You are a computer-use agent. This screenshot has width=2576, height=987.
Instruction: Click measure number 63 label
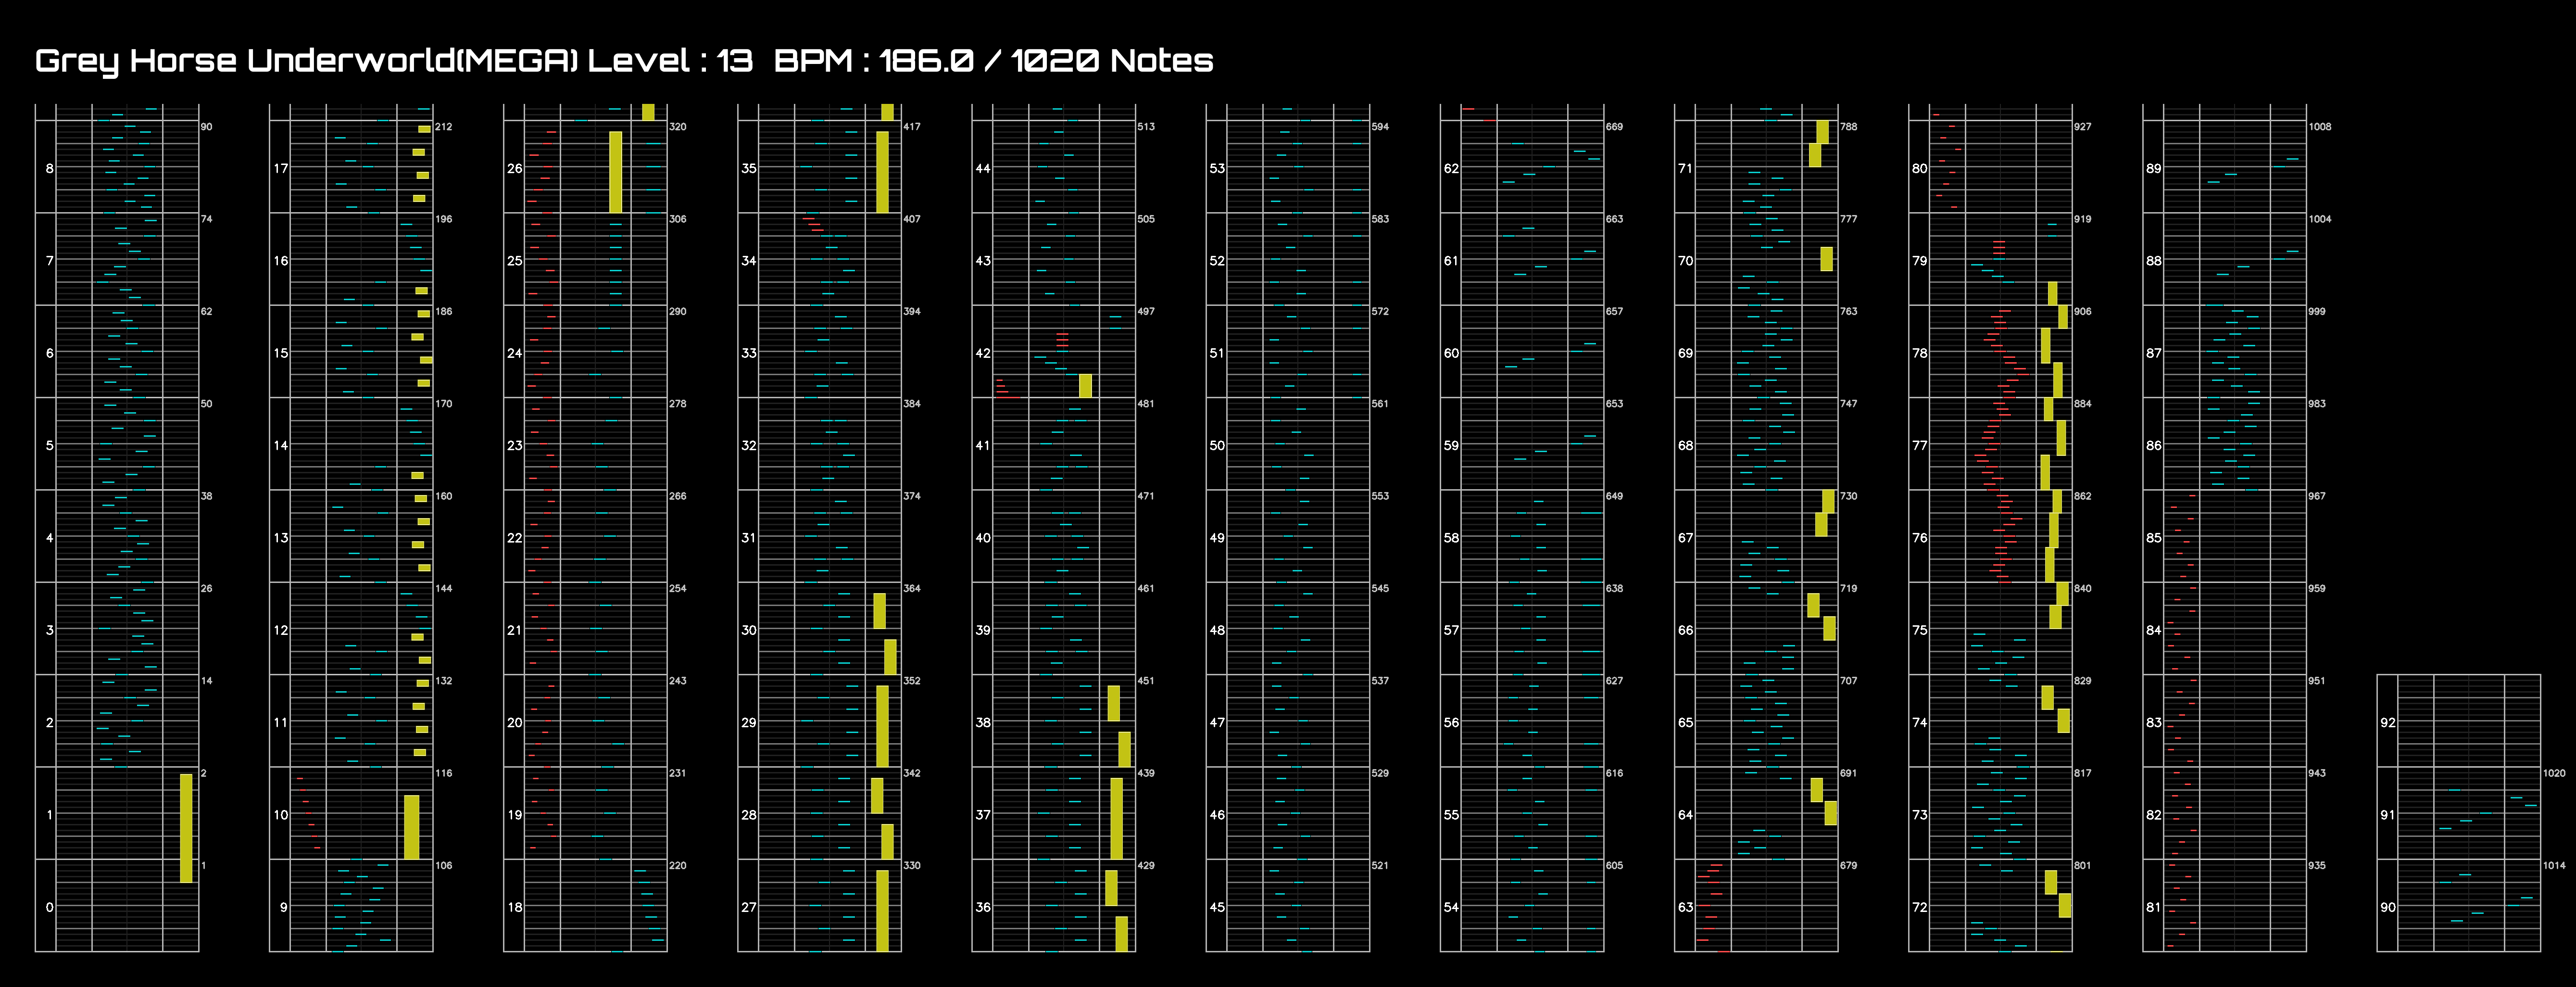[1685, 907]
